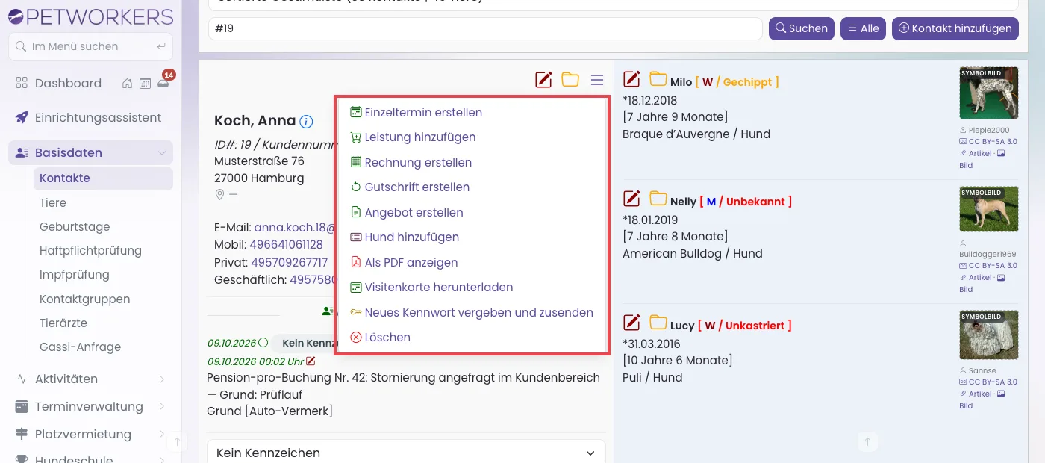Image resolution: width=1045 pixels, height=463 pixels.
Task: Click the Alle button
Action: point(863,28)
